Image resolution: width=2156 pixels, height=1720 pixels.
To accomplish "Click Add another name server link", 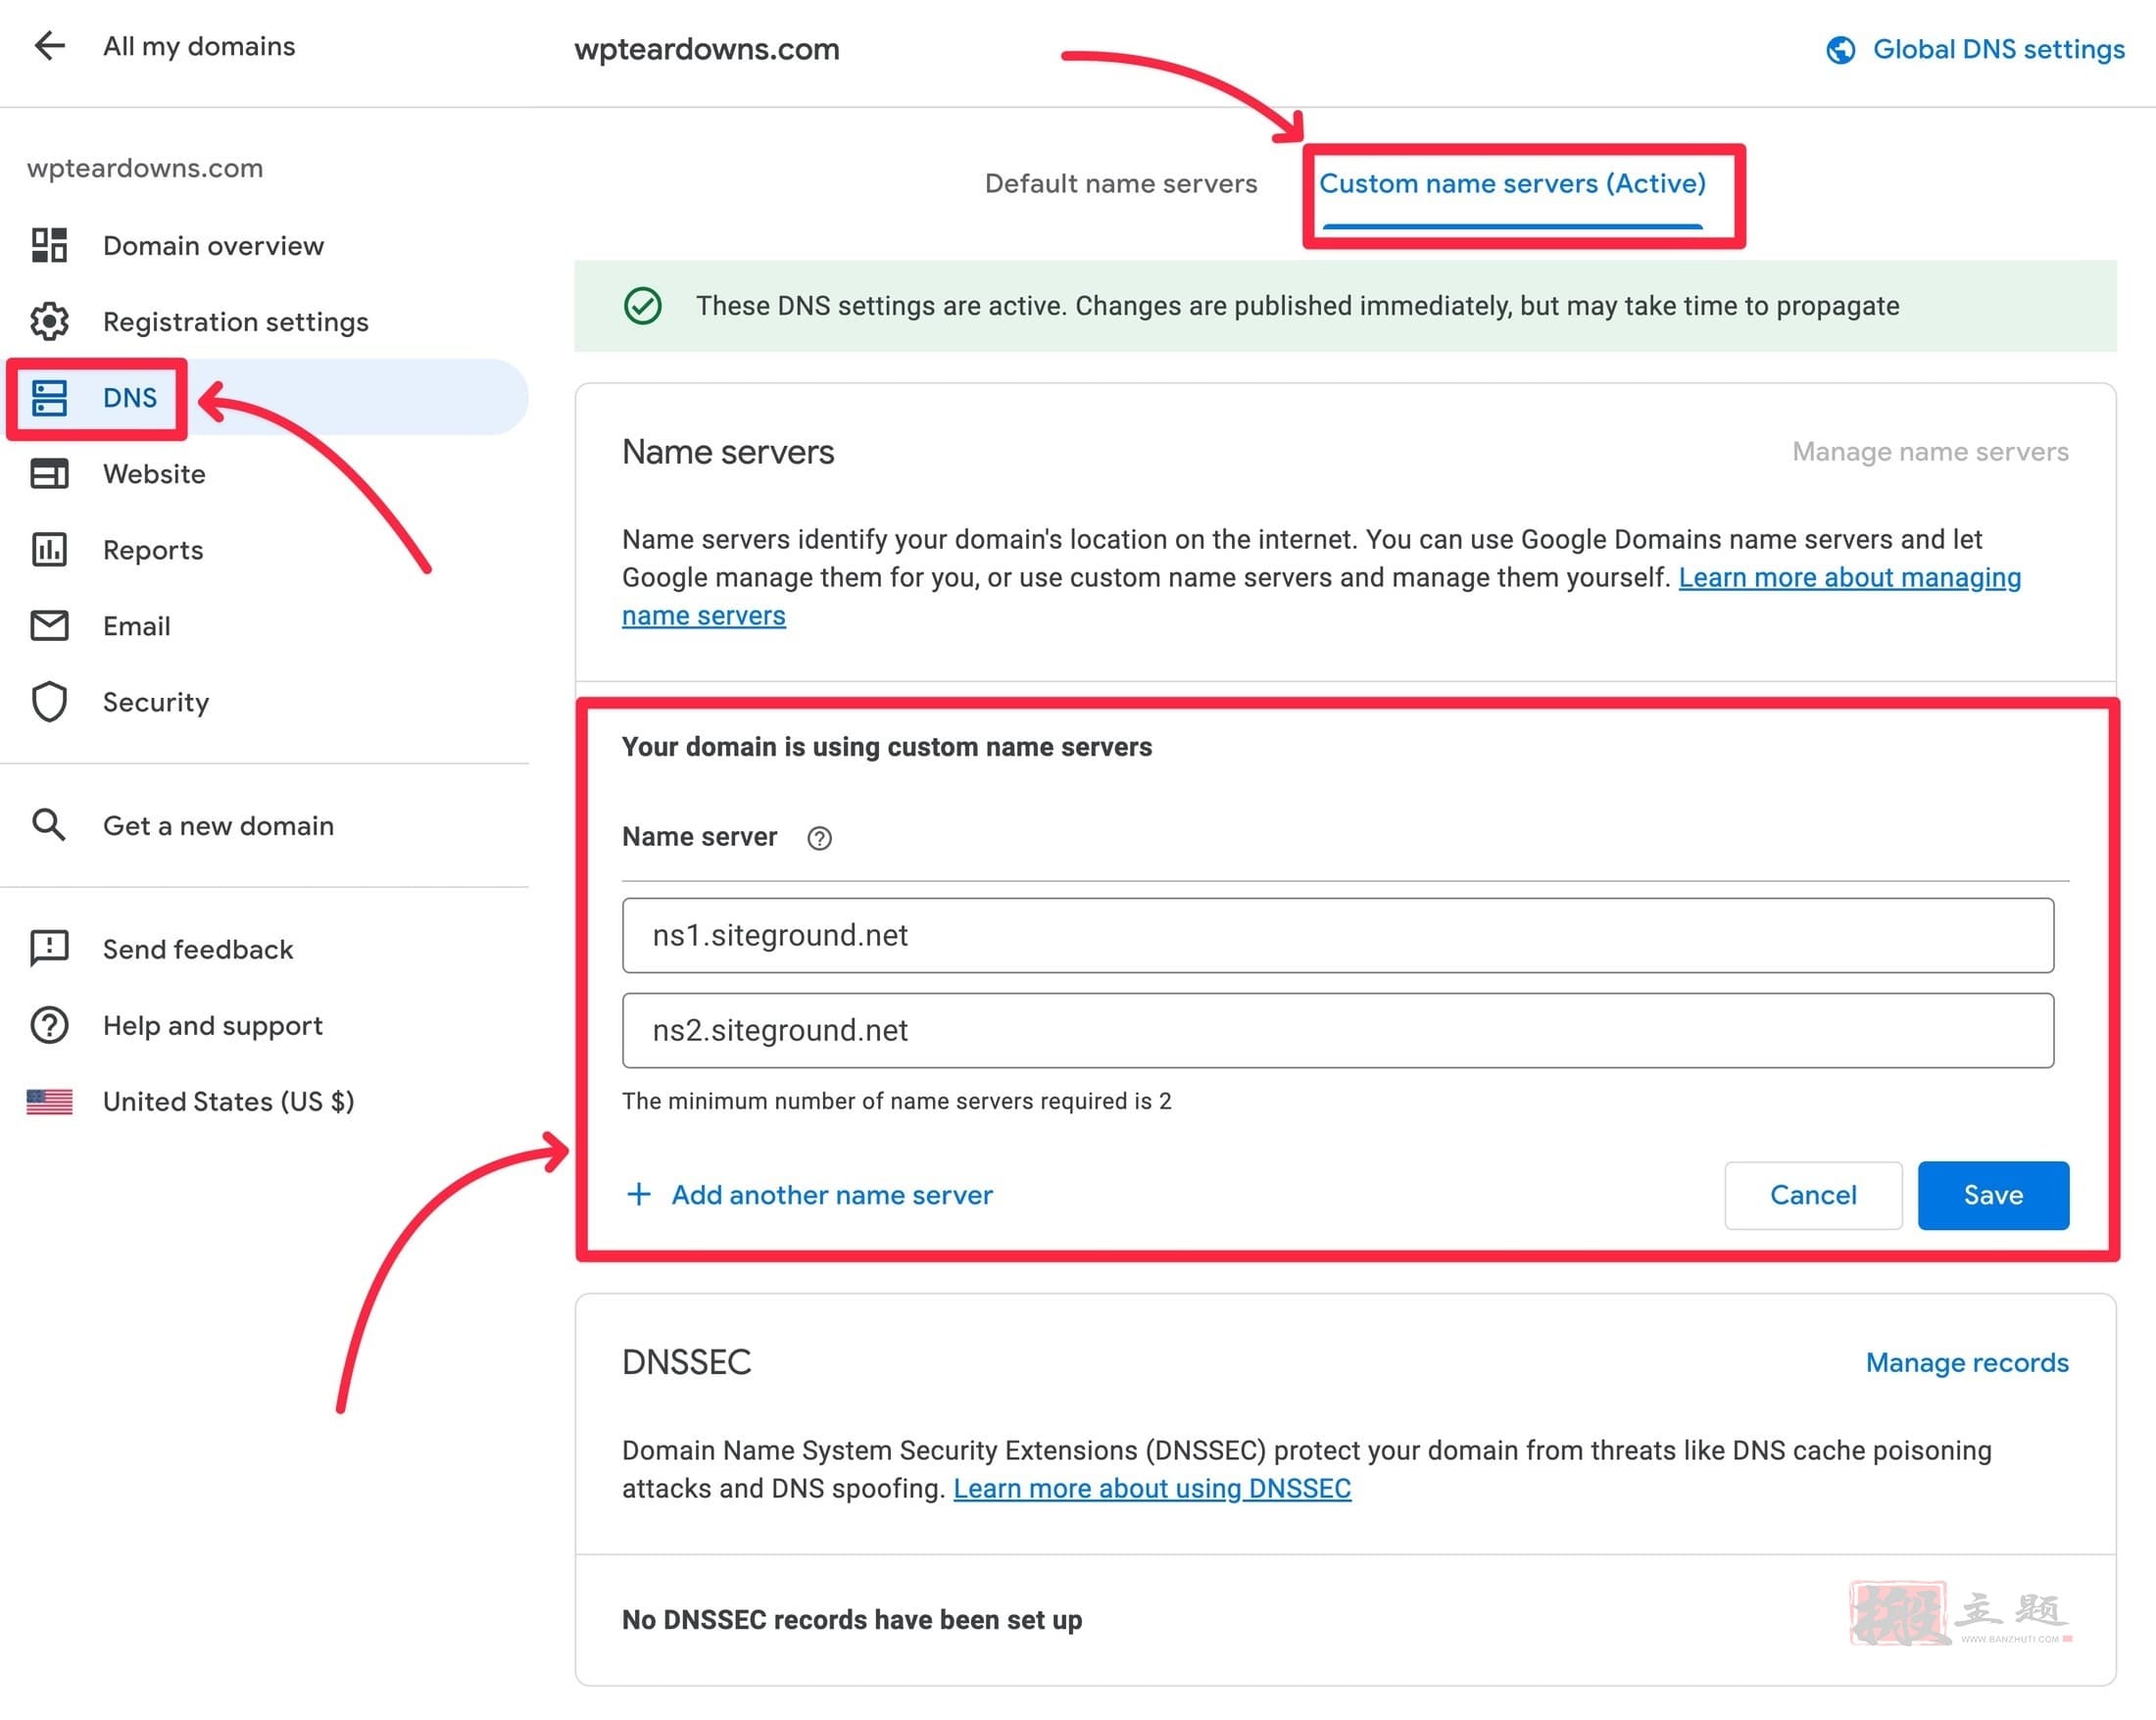I will point(832,1194).
